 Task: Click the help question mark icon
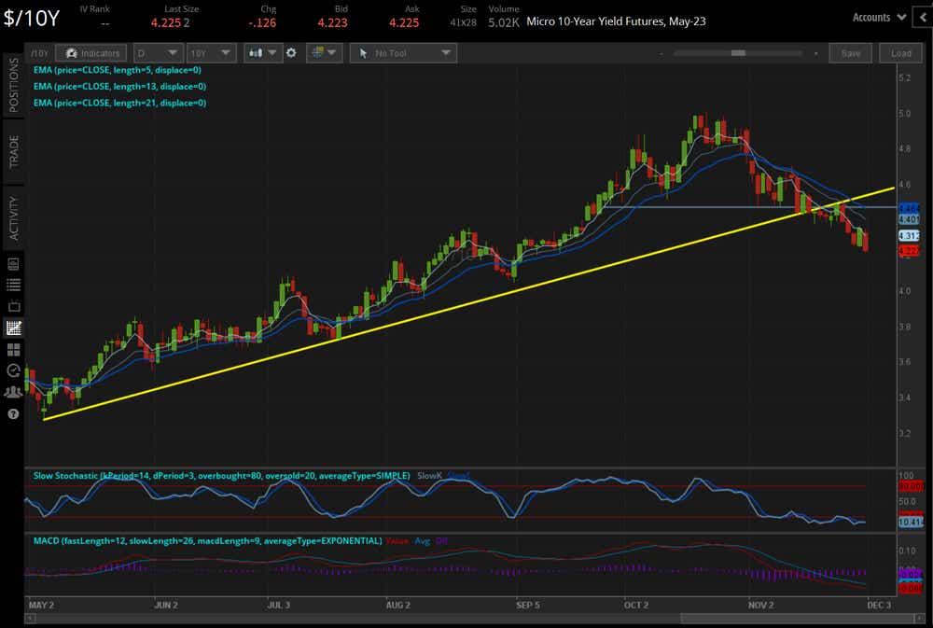pos(12,413)
